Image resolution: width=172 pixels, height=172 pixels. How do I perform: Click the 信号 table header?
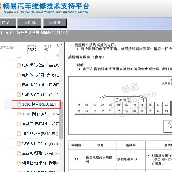101,145
